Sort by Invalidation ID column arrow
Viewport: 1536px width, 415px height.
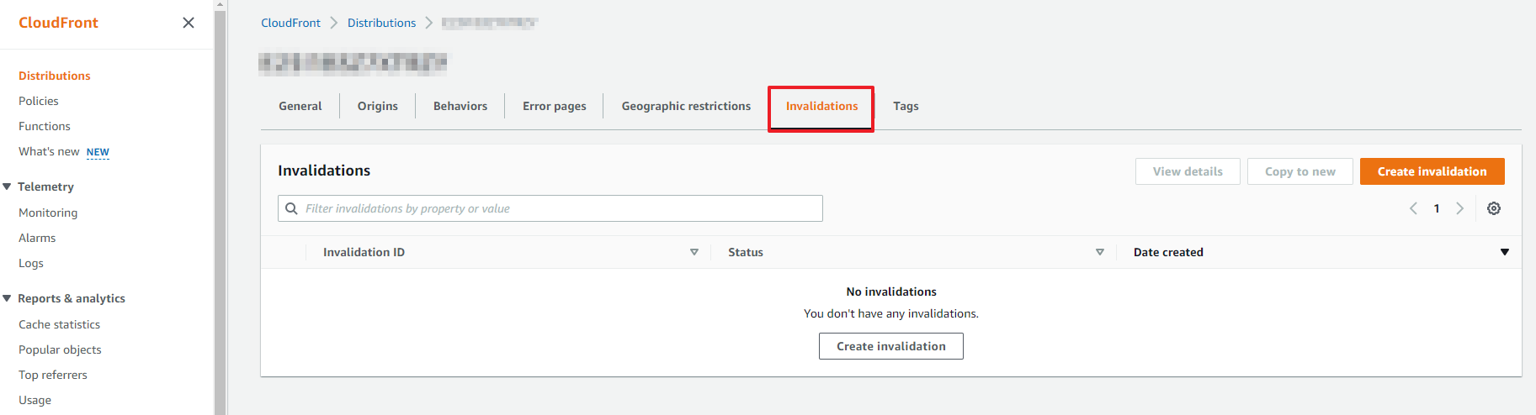(x=694, y=252)
